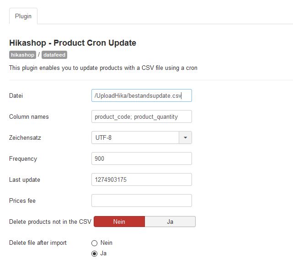This screenshot has height=269, width=293.
Task: Select Nein for Delete file after import
Action: pos(94,243)
